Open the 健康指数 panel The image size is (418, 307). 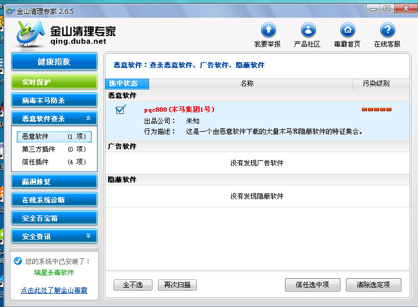pyautogui.click(x=54, y=62)
